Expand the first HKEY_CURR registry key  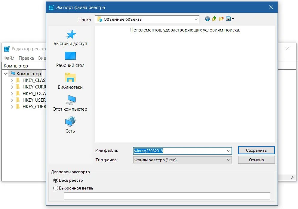[12, 87]
